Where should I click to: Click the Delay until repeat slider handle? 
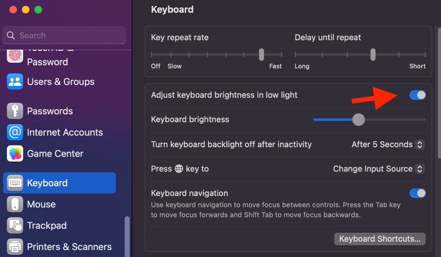click(x=373, y=54)
